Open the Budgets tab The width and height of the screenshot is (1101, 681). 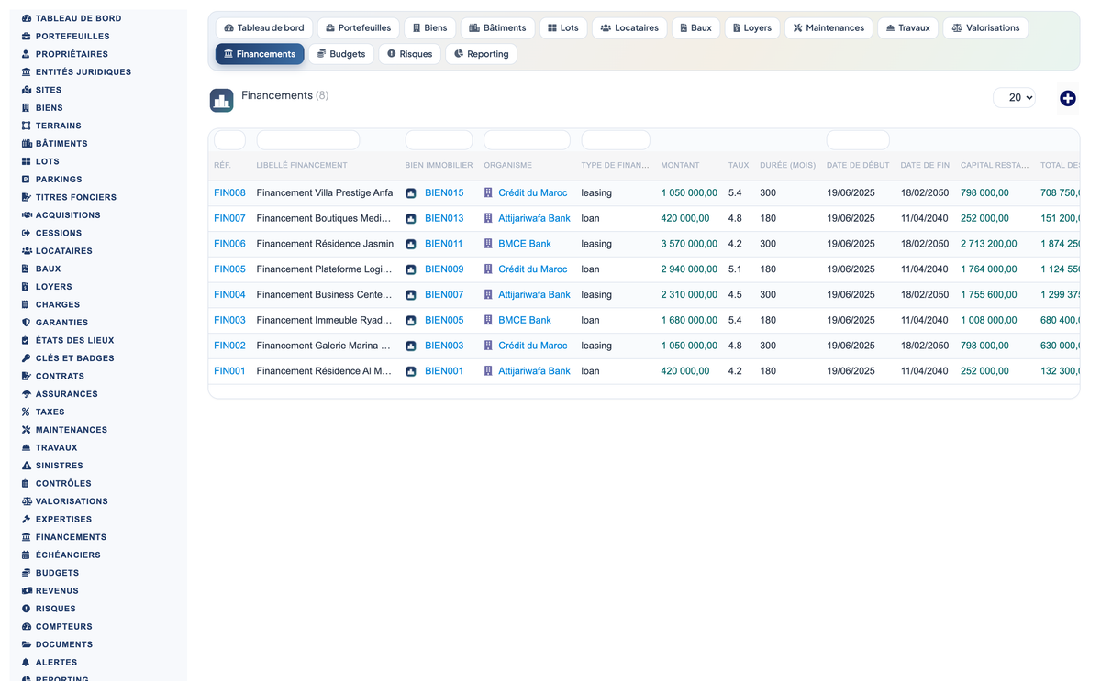(341, 54)
